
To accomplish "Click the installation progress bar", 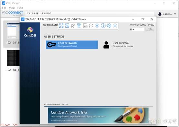I will [98, 106].
